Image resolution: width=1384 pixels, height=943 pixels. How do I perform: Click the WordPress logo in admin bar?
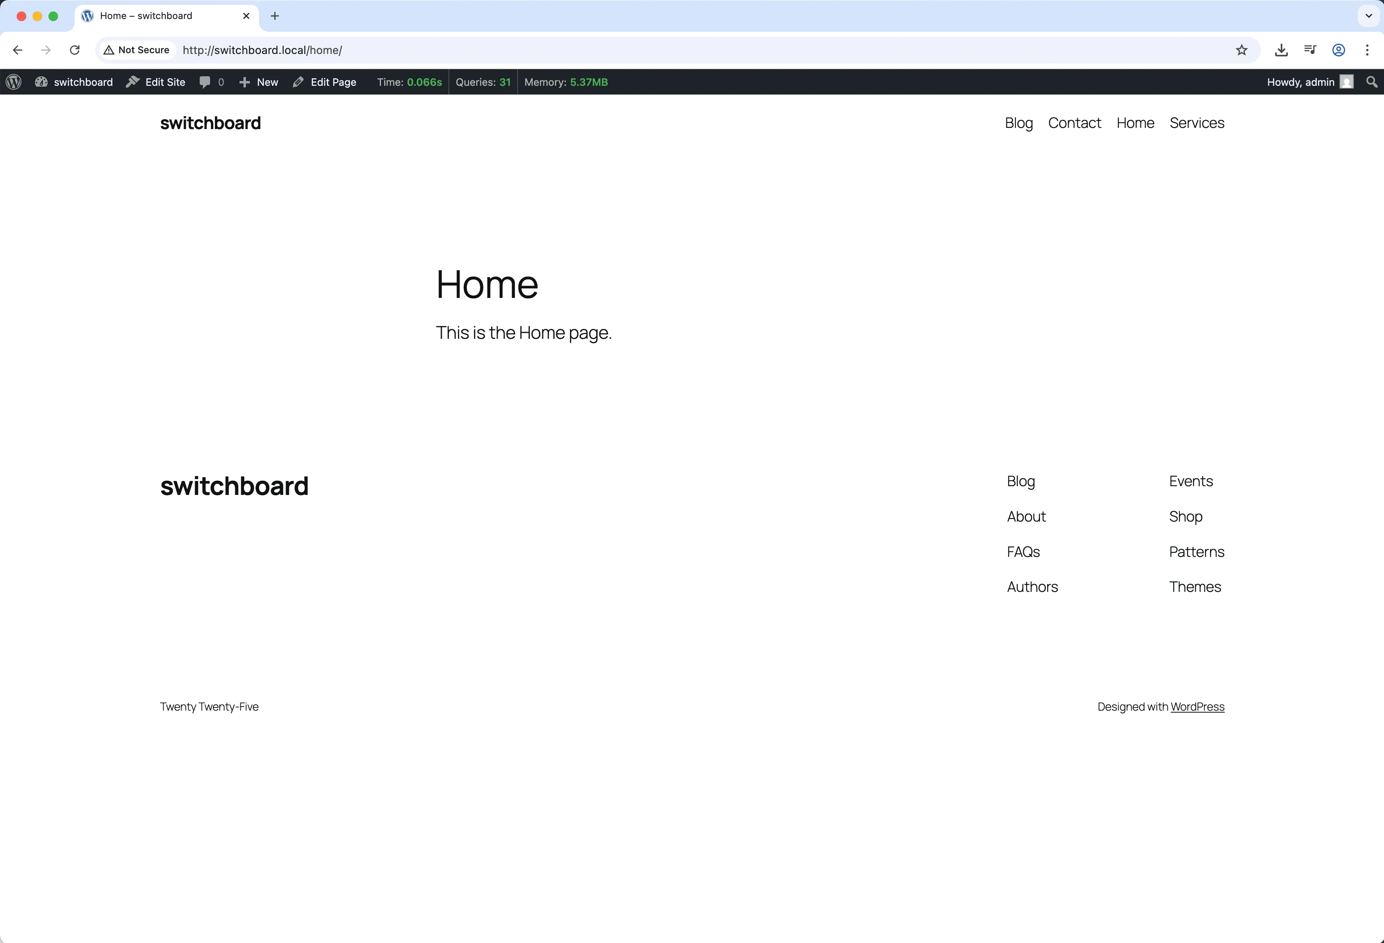(x=14, y=82)
